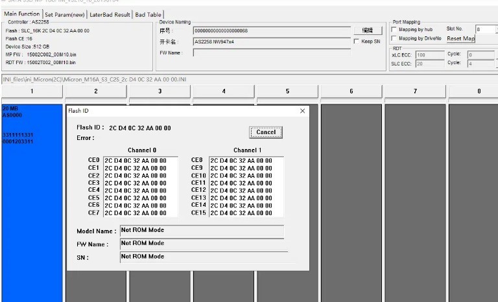The width and height of the screenshot is (498, 302).
Task: Click the Controller : AS2258 label
Action: coord(29,22)
